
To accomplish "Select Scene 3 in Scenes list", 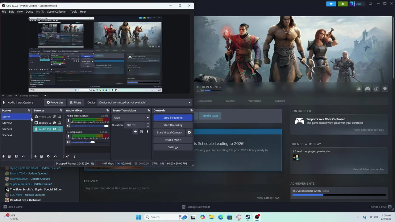I will click(x=16, y=129).
